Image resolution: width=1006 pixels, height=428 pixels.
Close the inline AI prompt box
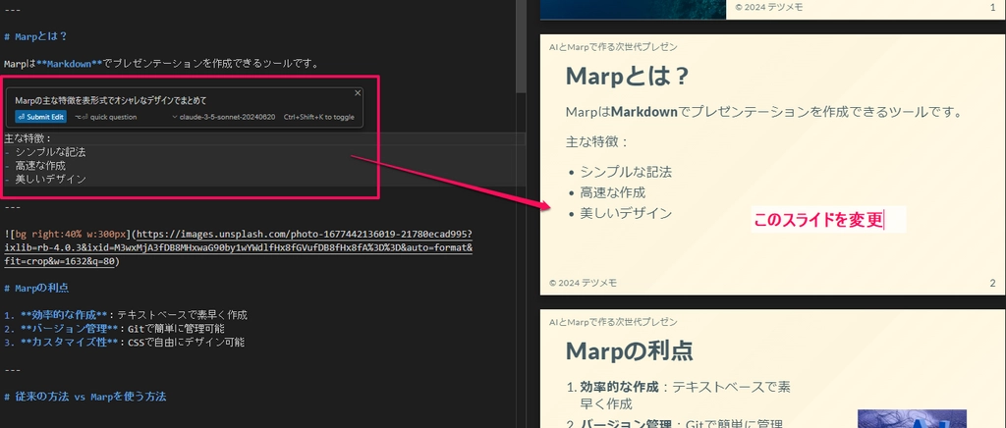click(358, 93)
